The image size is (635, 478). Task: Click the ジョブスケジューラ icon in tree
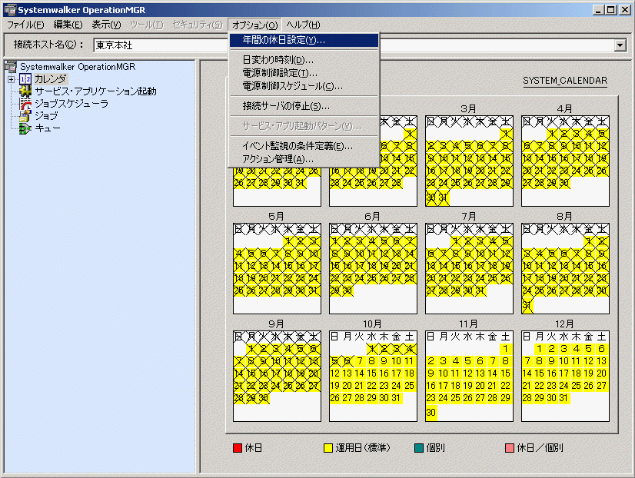click(x=25, y=104)
